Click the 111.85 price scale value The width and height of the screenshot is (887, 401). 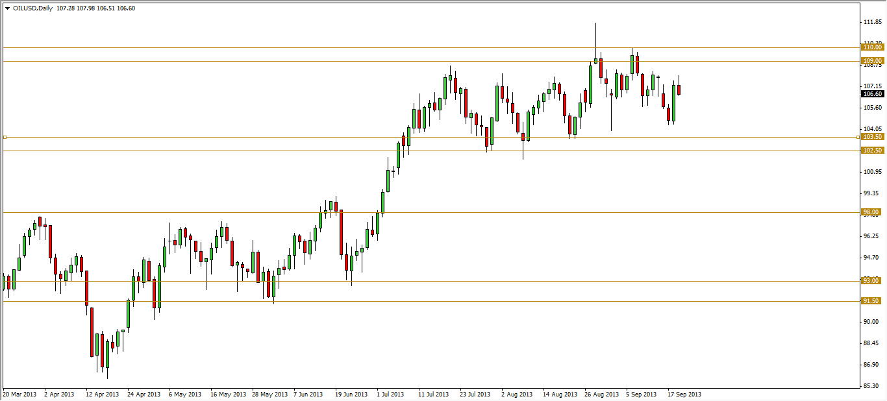pos(871,22)
